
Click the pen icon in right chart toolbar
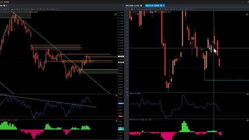tap(160, 9)
